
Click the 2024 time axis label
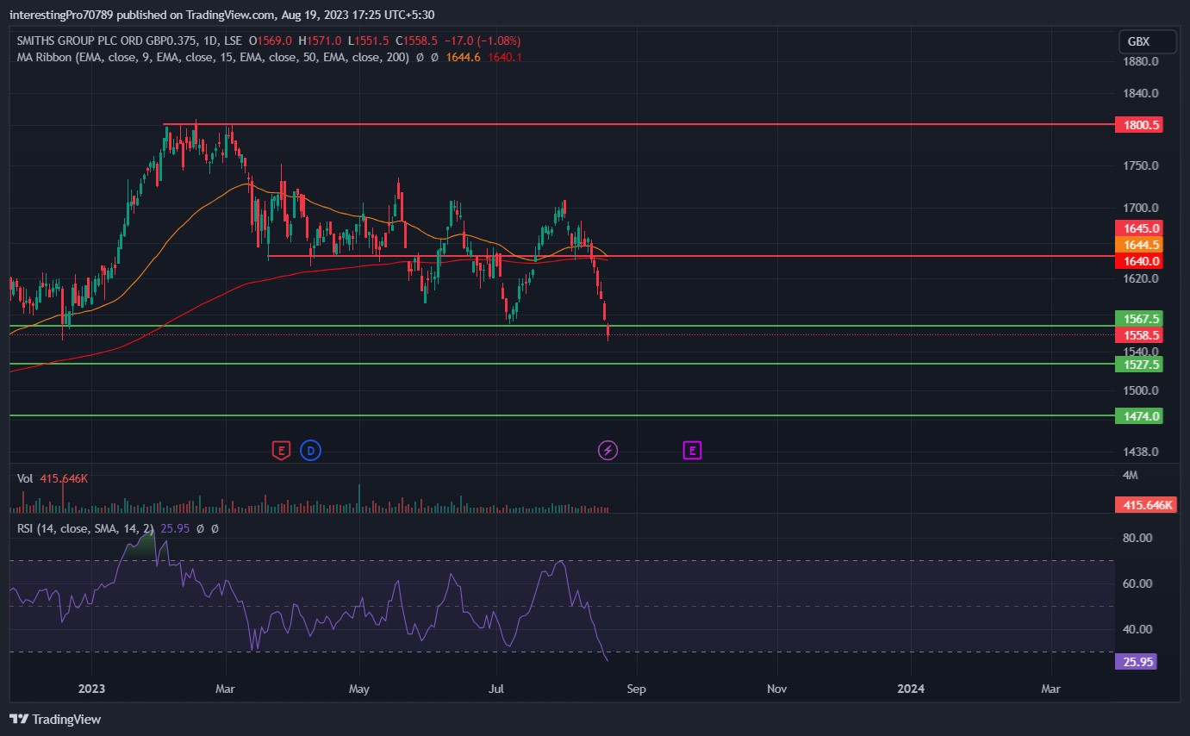911,689
